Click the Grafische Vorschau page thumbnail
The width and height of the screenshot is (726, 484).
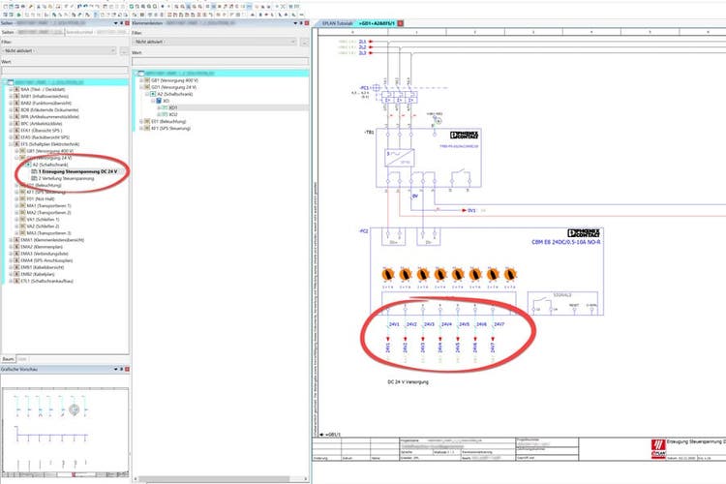tap(63, 426)
